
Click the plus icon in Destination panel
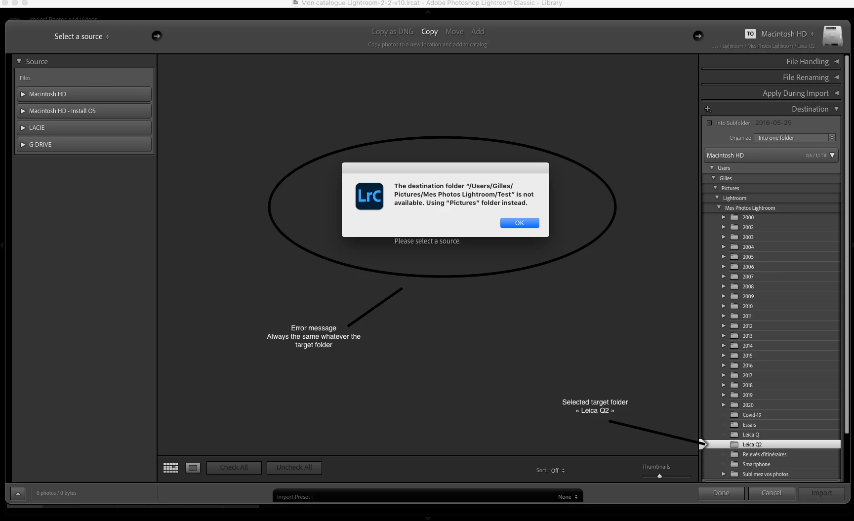click(x=708, y=109)
